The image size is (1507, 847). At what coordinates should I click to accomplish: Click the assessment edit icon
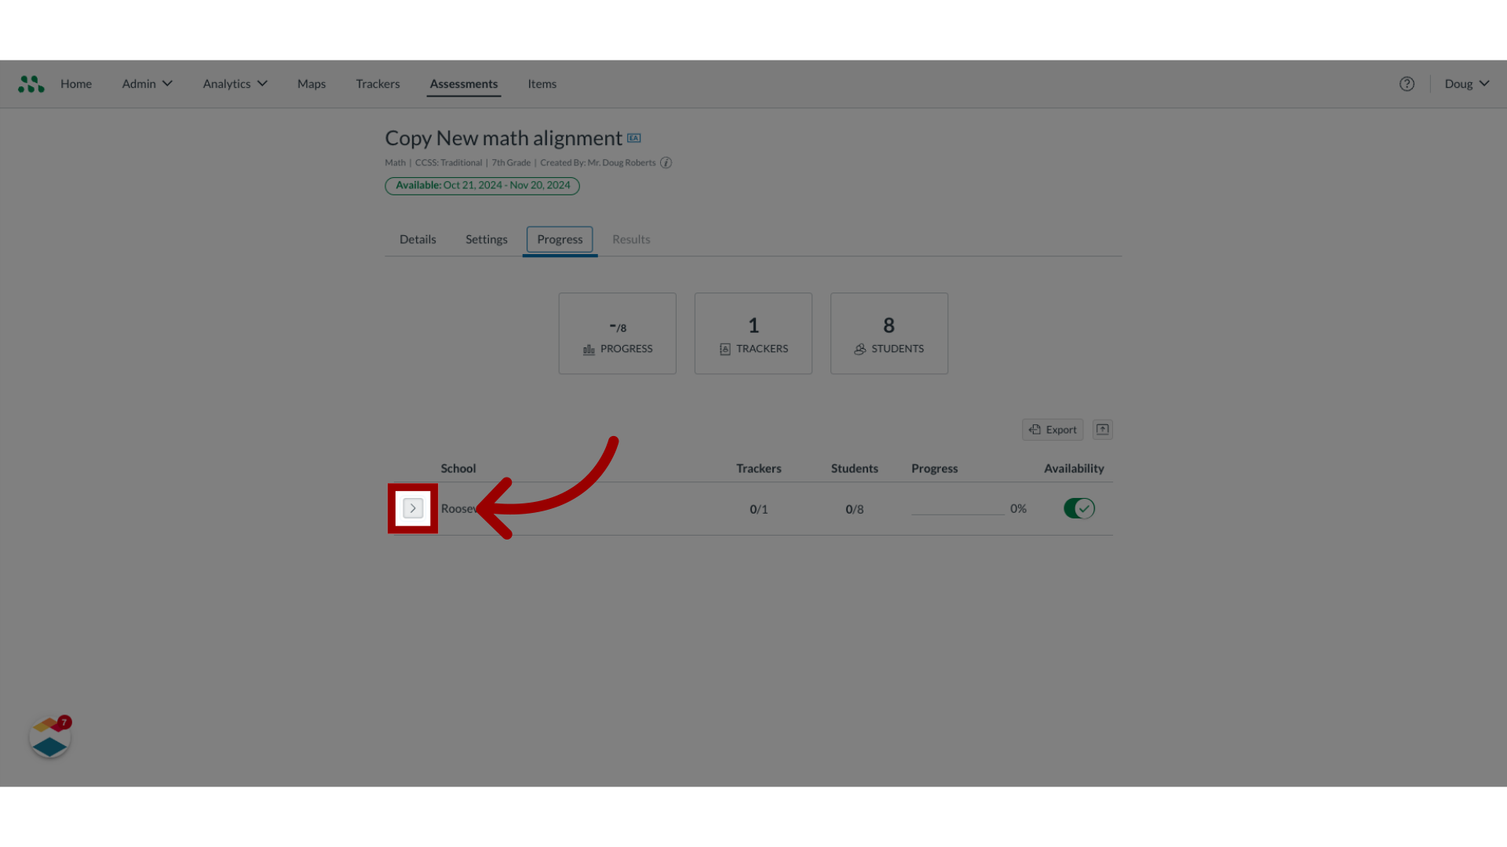633,137
